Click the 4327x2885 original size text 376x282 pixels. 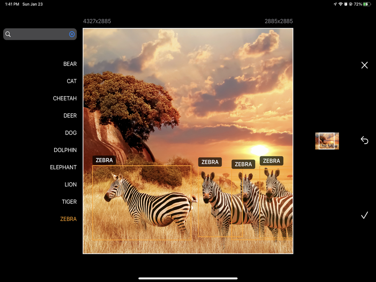[97, 21]
